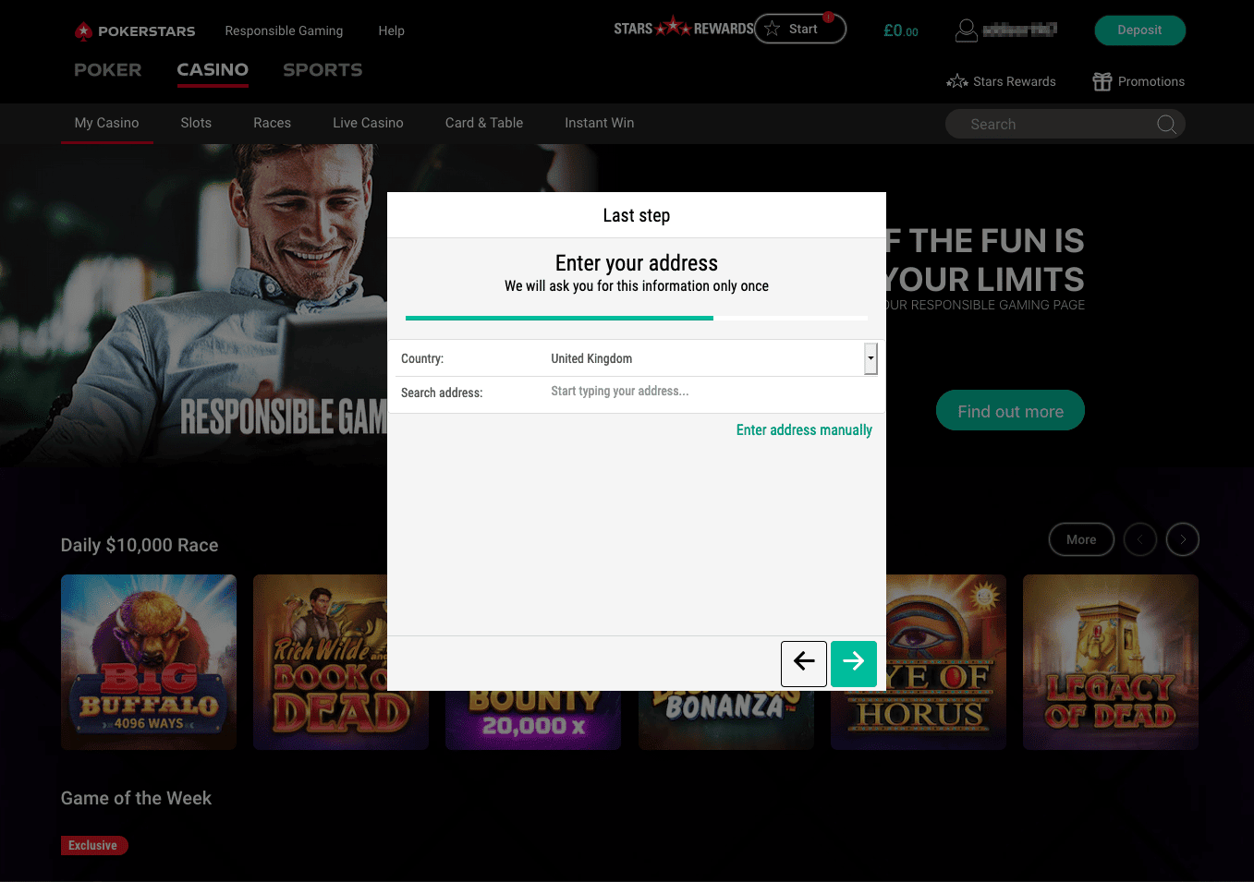This screenshot has width=1254, height=882.
Task: Open the Card & Table tab
Action: 484,123
